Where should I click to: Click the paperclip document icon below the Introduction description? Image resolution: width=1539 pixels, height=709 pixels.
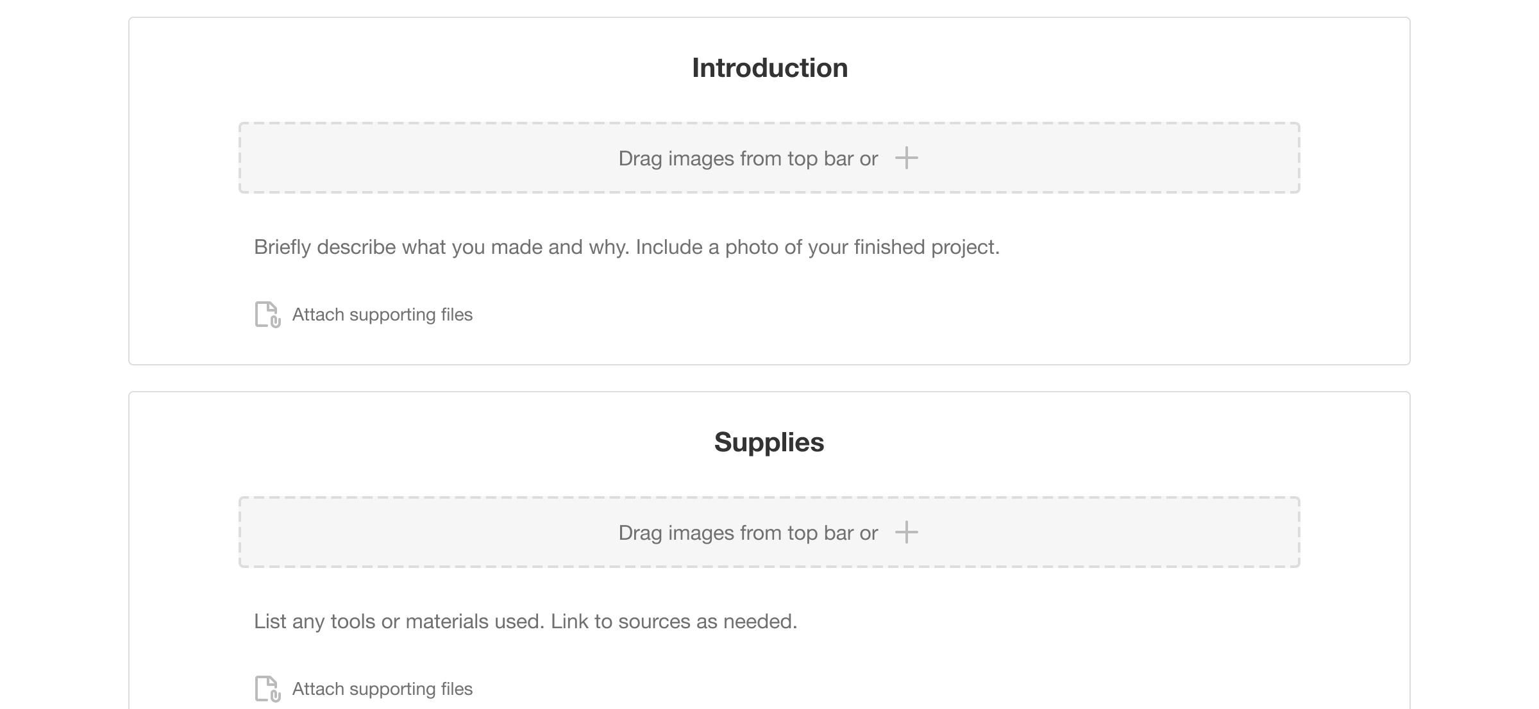pos(266,314)
